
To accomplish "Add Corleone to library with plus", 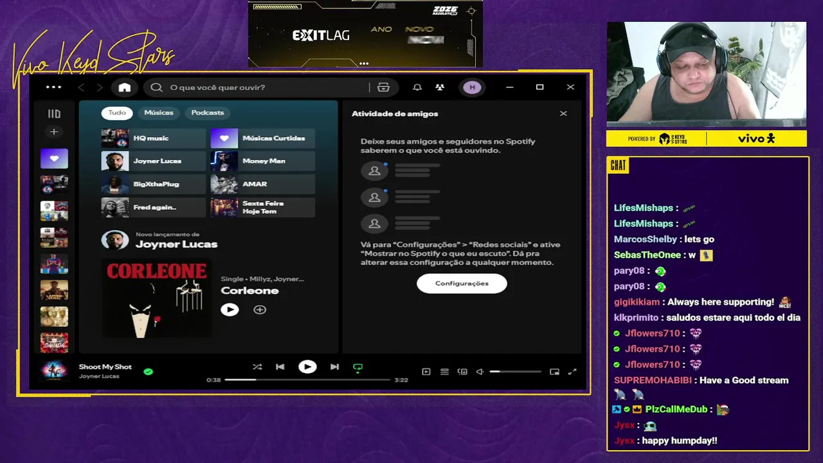I will pos(260,310).
